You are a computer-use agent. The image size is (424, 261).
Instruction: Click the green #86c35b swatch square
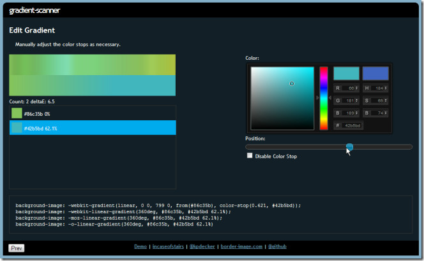[17, 113]
